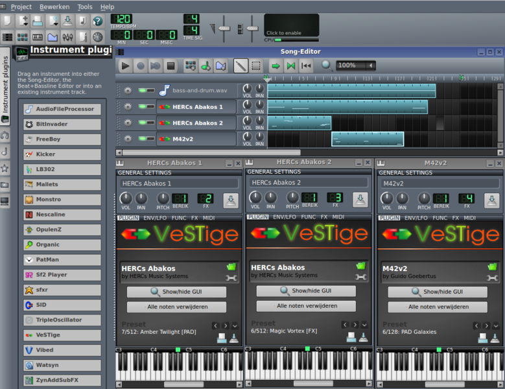Click Alle noten verwijderen in HERCs Abakos 2

(306, 306)
